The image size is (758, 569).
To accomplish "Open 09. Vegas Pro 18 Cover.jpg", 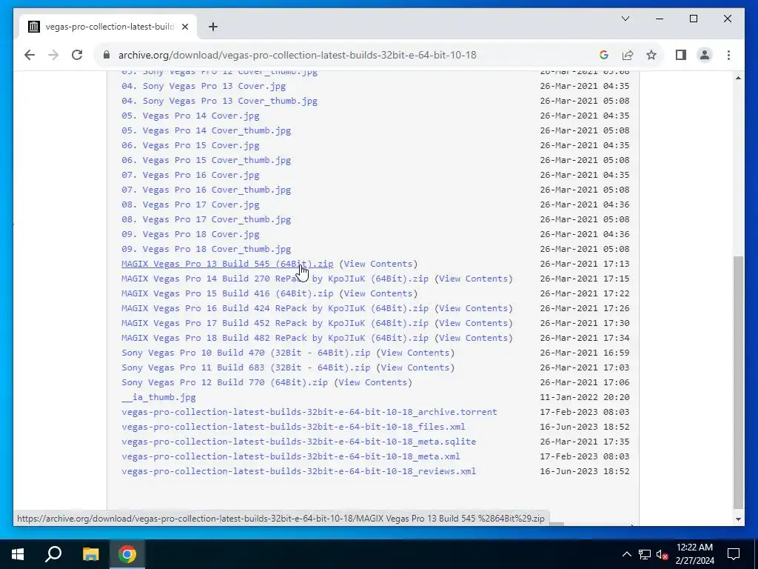I will coord(190,234).
